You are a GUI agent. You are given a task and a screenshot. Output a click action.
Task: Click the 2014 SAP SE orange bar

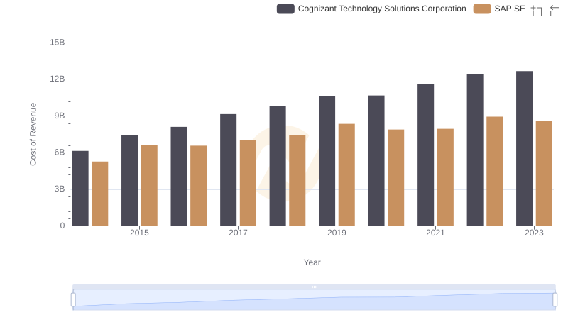(x=100, y=194)
